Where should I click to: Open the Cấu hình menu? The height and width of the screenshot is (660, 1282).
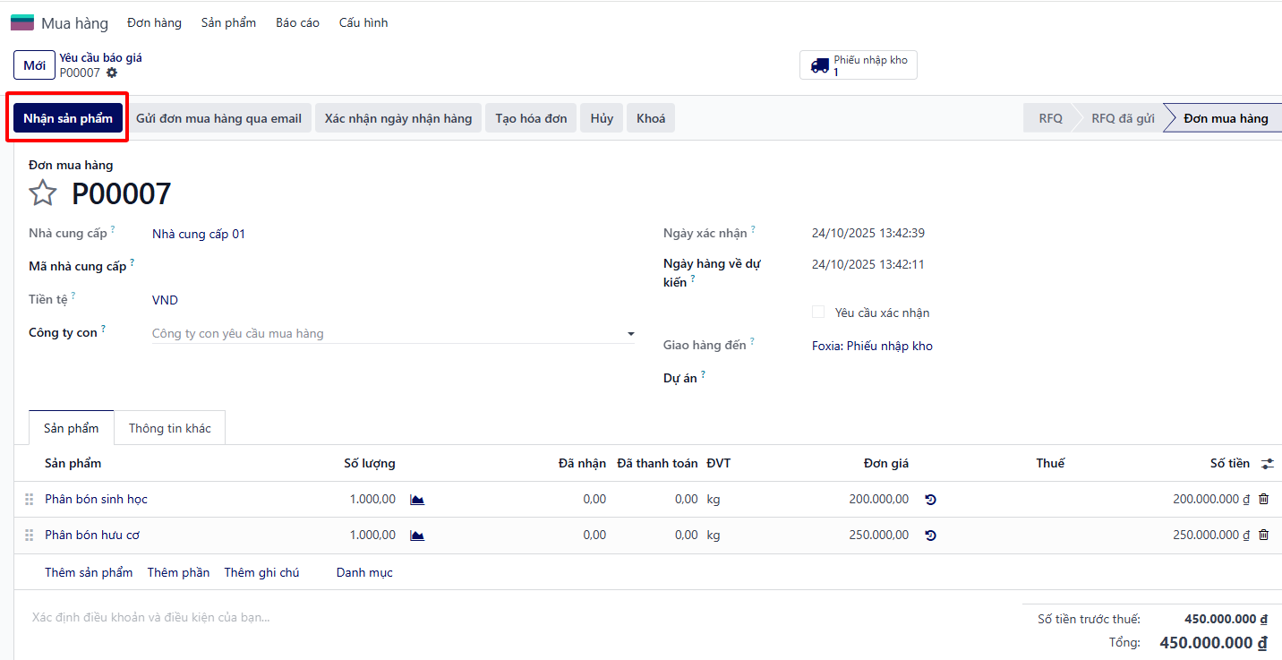click(x=363, y=22)
